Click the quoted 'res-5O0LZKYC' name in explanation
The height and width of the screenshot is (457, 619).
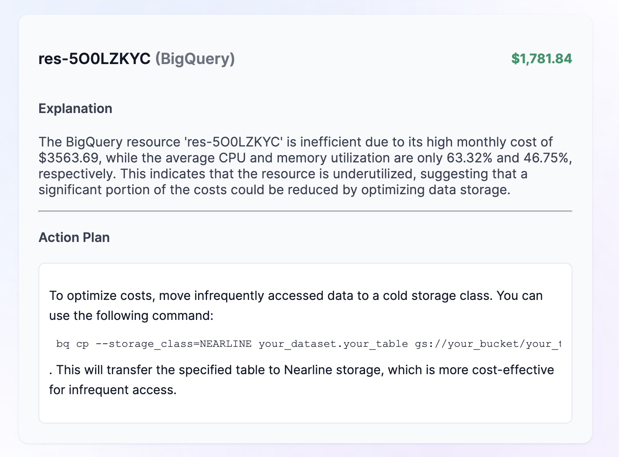coord(234,142)
